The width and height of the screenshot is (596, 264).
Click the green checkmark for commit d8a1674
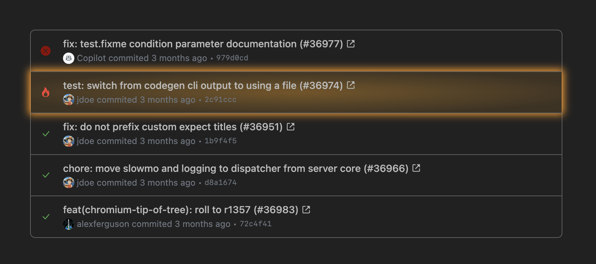[x=46, y=175]
